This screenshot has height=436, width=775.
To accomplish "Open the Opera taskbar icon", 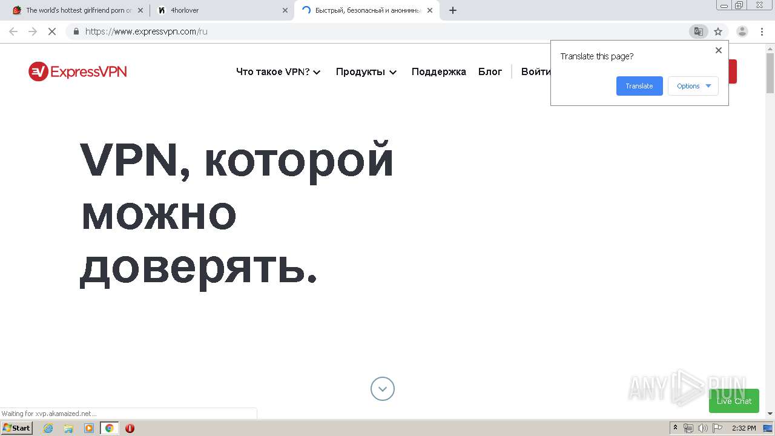I will click(x=130, y=428).
